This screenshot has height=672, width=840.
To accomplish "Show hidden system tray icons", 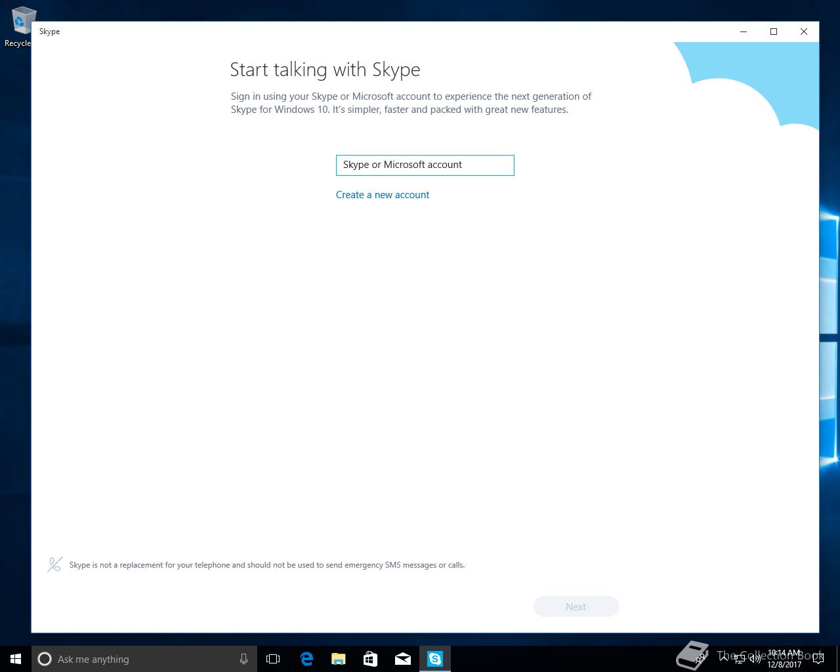I will (724, 659).
